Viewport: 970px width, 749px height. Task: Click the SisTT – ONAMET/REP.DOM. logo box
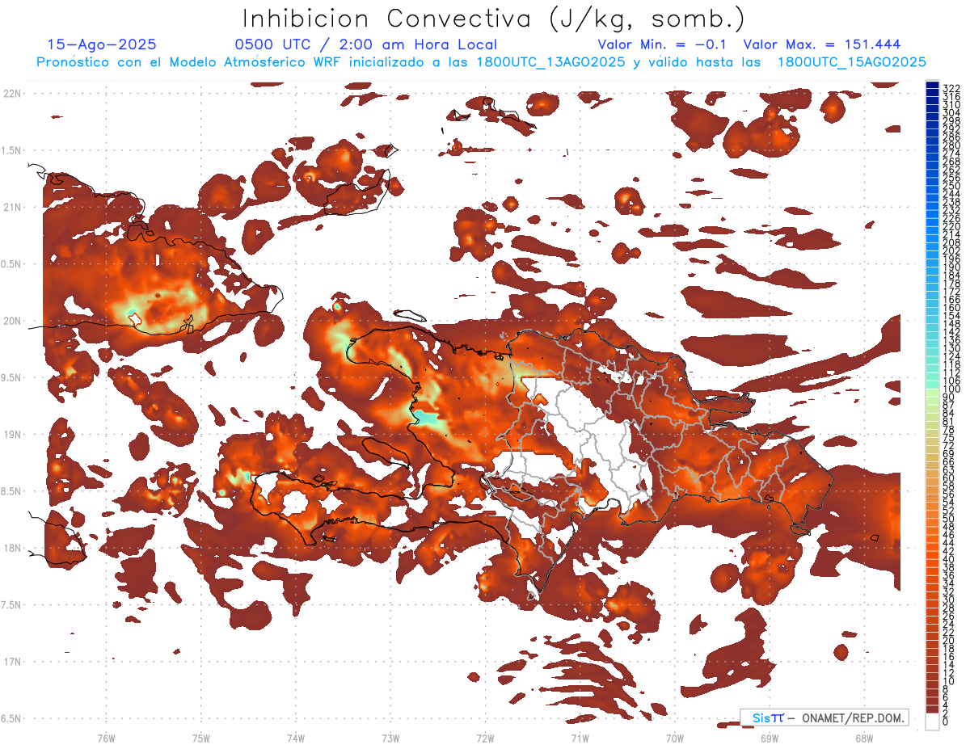824,717
